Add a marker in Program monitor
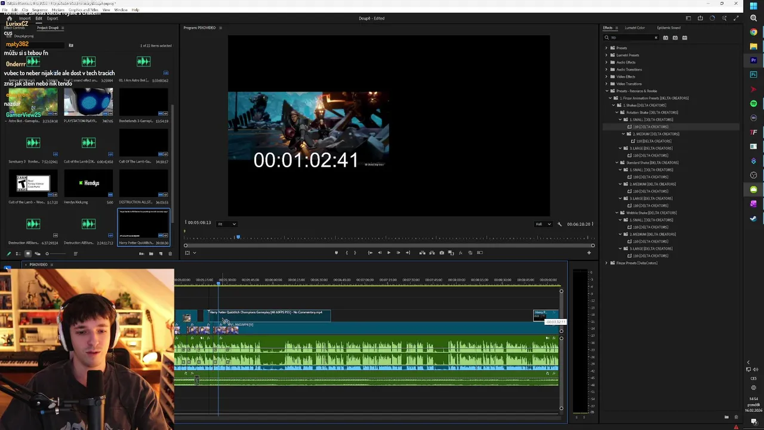This screenshot has width=764, height=430. coord(336,253)
